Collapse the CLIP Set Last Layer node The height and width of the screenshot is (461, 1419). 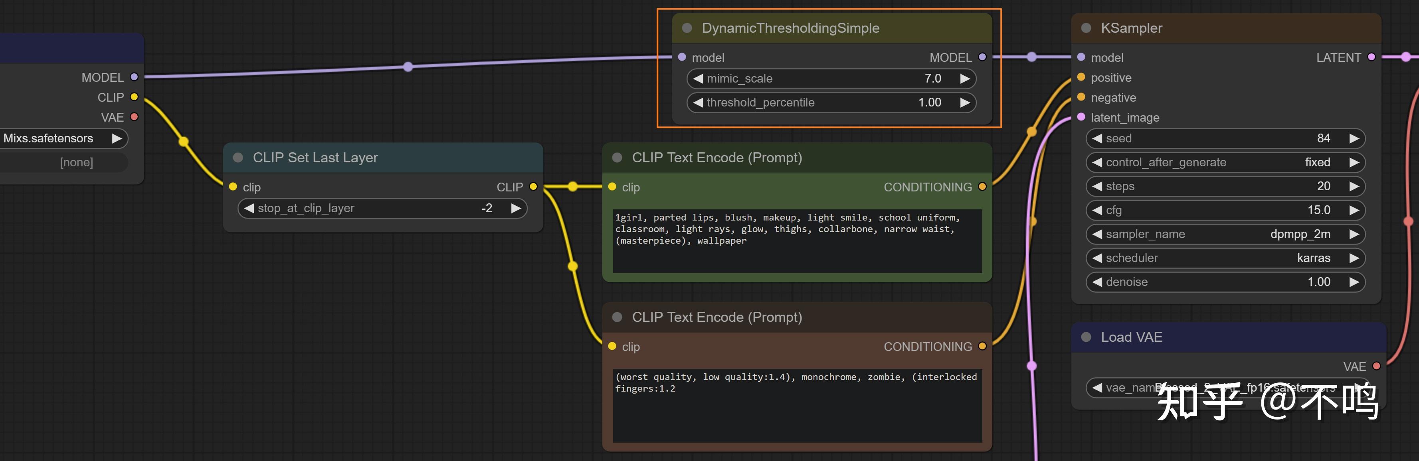238,158
